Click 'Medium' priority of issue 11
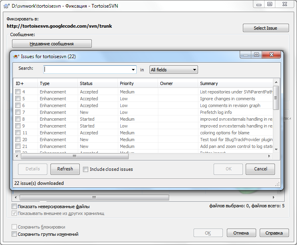Screen dimensions: 297x245 [x=127, y=133]
